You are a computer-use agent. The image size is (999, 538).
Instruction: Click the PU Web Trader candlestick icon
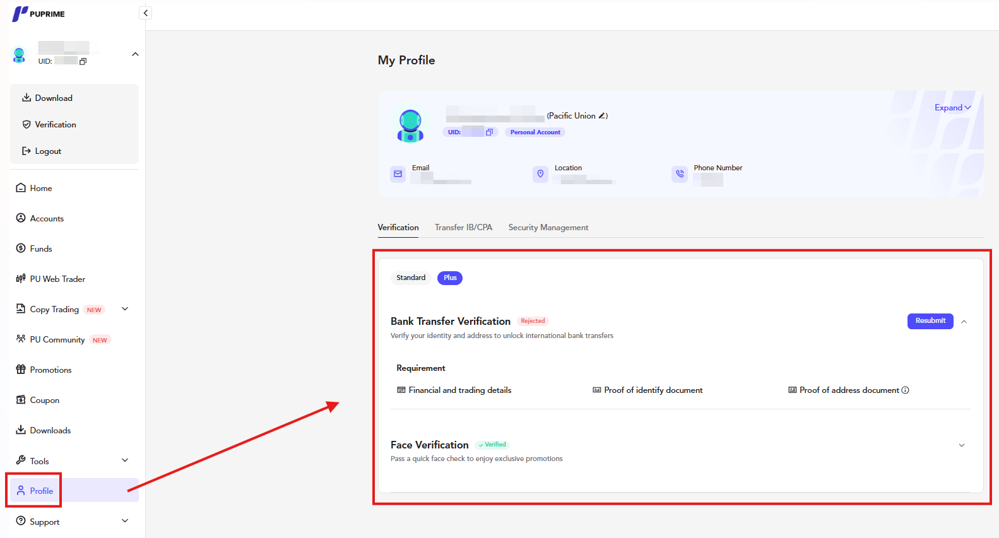point(21,278)
